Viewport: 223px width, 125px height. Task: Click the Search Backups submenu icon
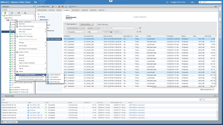click(x=48, y=82)
